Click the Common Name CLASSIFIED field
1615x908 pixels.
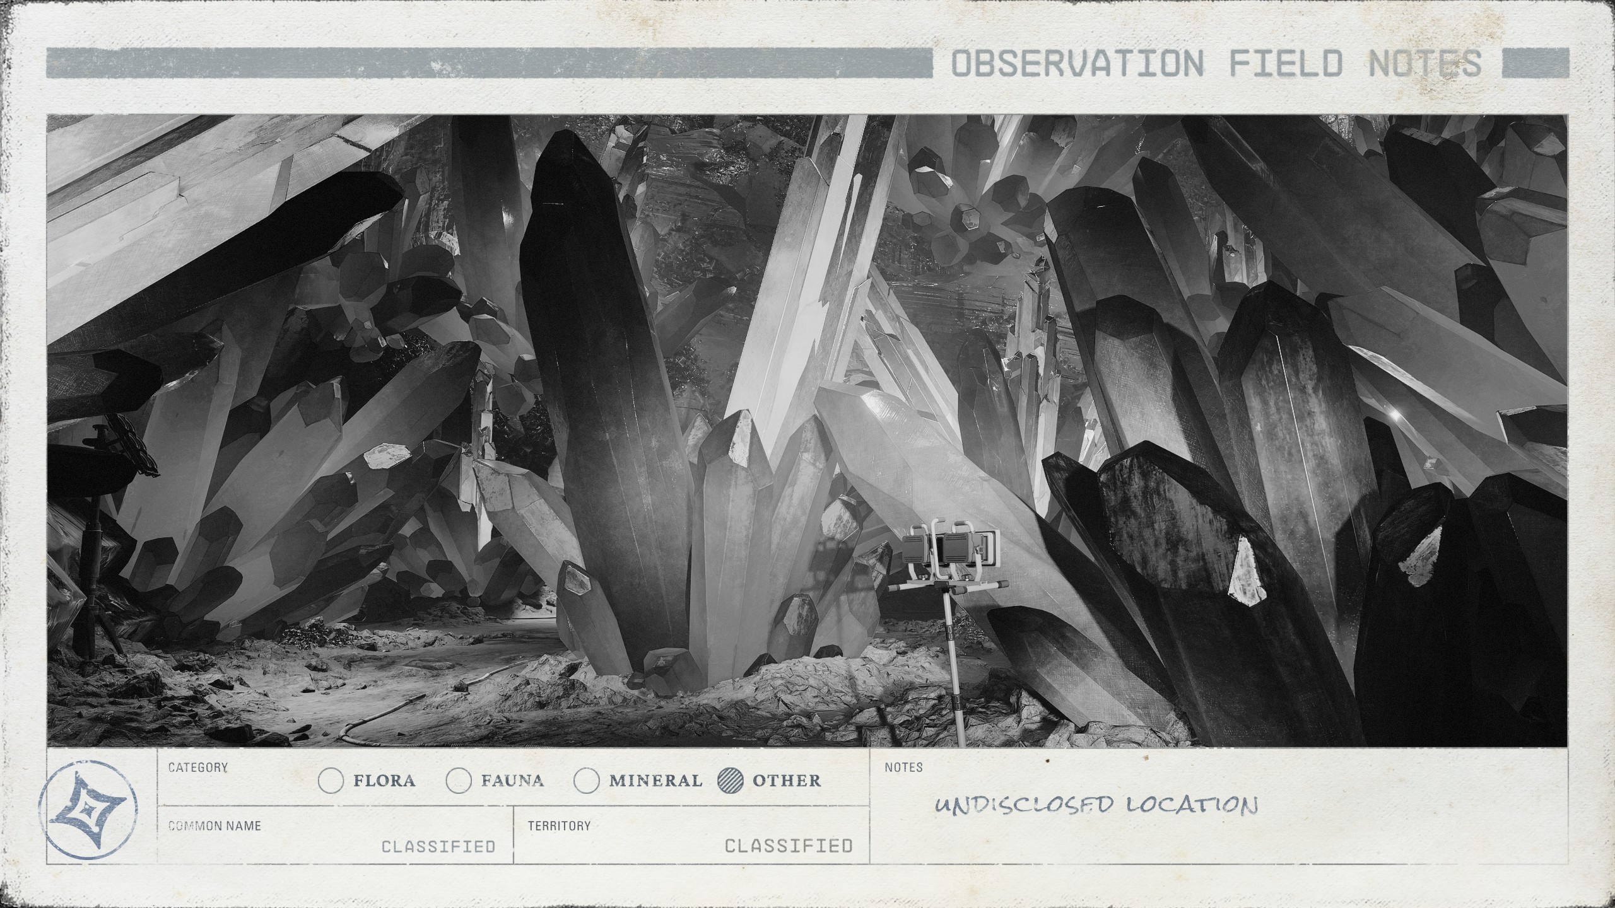pyautogui.click(x=438, y=846)
